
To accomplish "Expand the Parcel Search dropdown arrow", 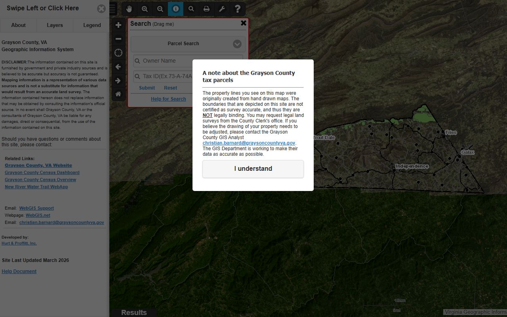I will click(x=237, y=44).
